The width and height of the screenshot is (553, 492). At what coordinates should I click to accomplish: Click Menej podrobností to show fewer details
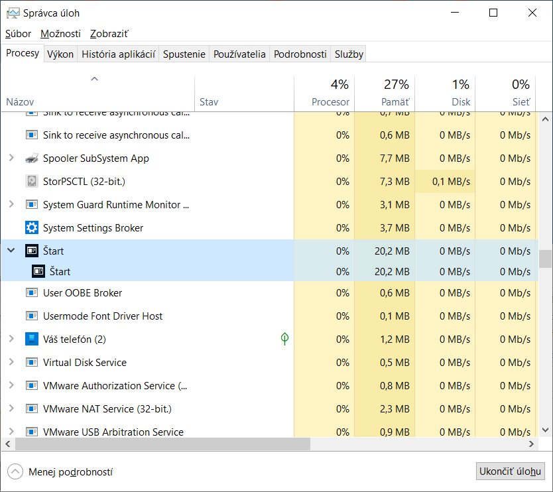70,472
